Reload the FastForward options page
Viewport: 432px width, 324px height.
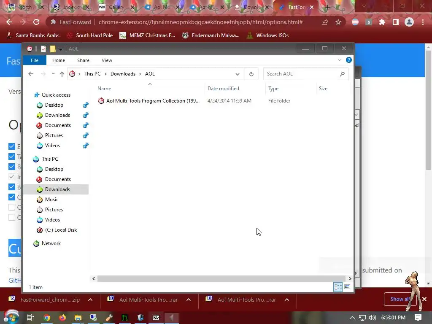[36, 22]
